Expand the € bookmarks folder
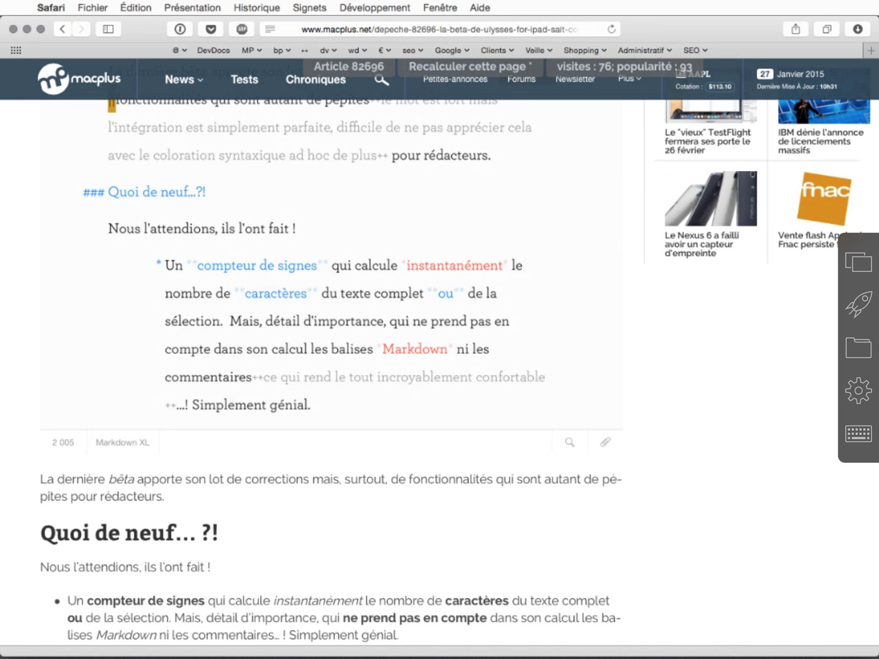879x659 pixels. (384, 50)
